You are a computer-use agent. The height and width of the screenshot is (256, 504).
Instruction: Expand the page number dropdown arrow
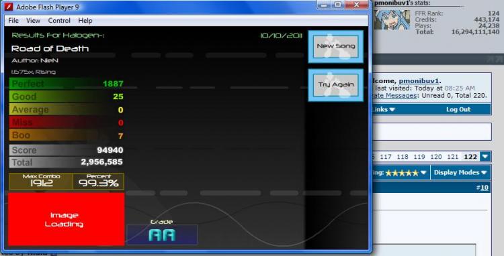coord(485,156)
